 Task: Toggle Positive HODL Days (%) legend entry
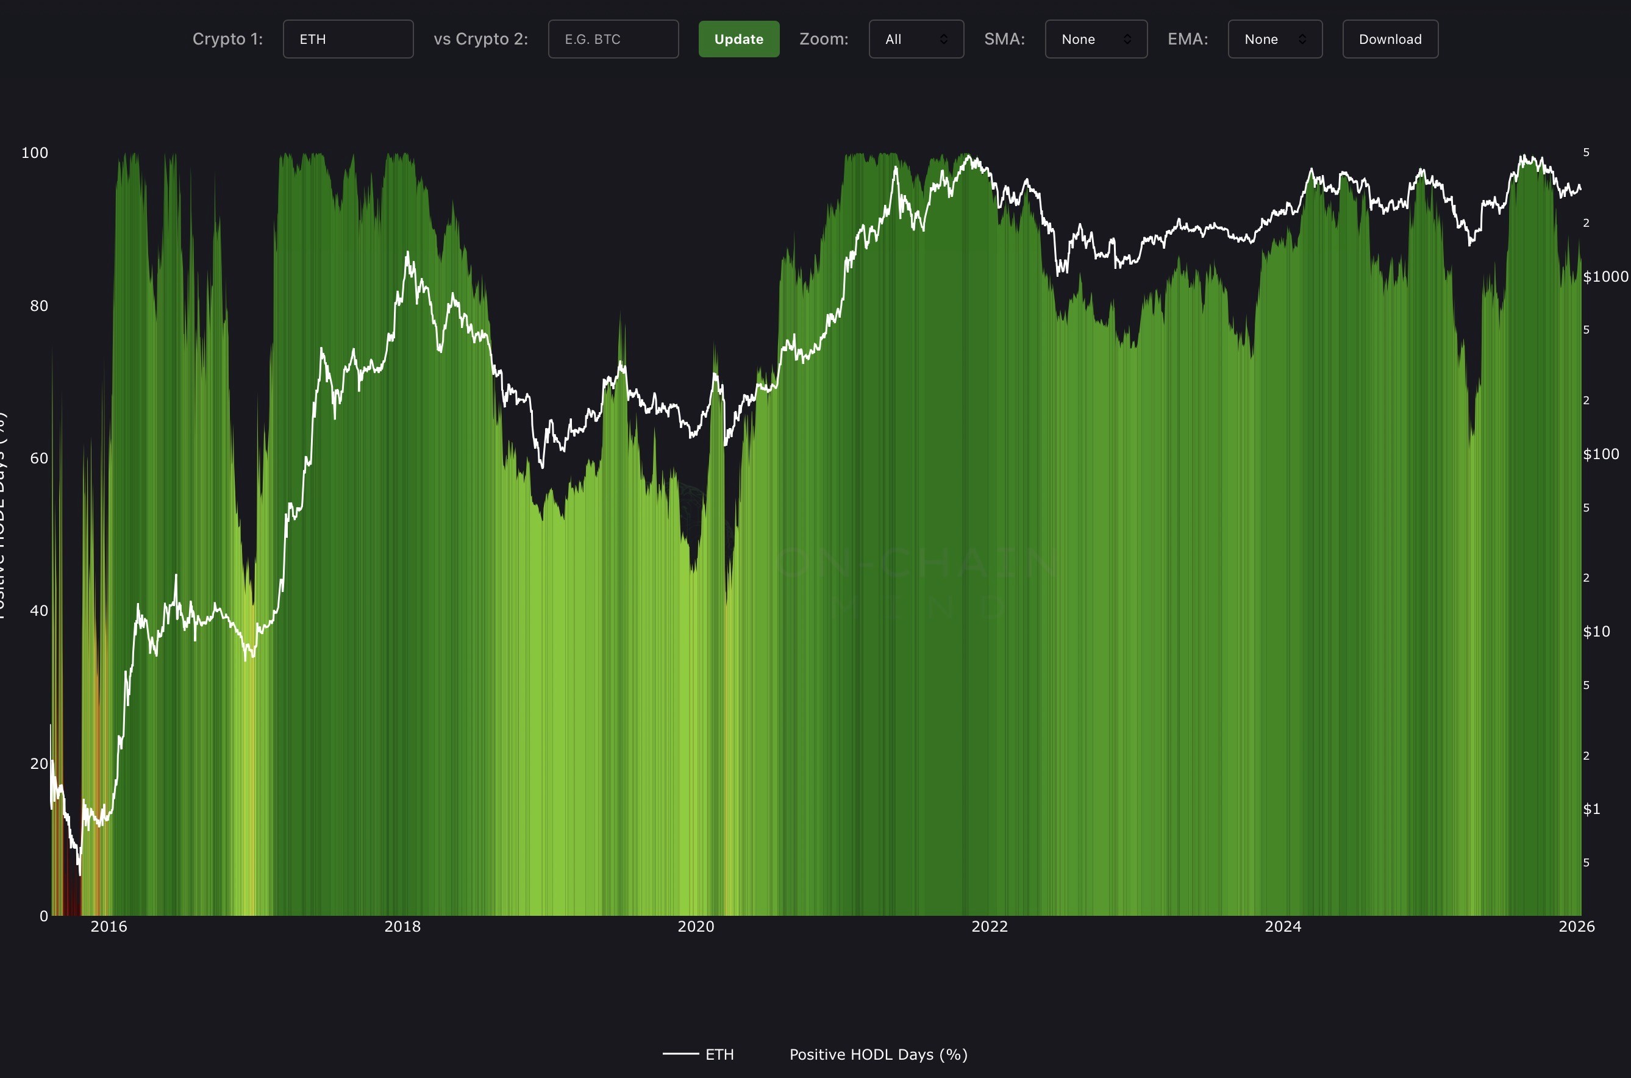pos(878,1054)
